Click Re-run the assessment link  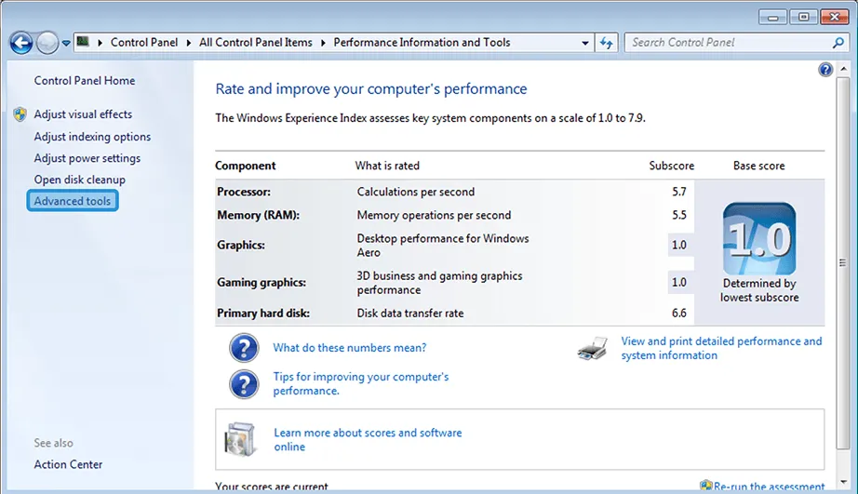769,487
